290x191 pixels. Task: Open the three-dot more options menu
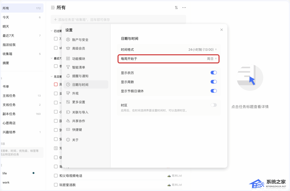[x=184, y=8]
